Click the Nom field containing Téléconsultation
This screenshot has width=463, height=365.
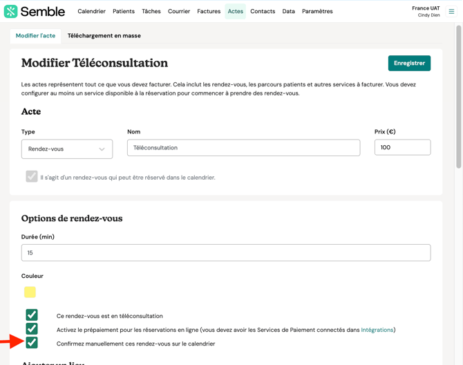[x=243, y=148]
